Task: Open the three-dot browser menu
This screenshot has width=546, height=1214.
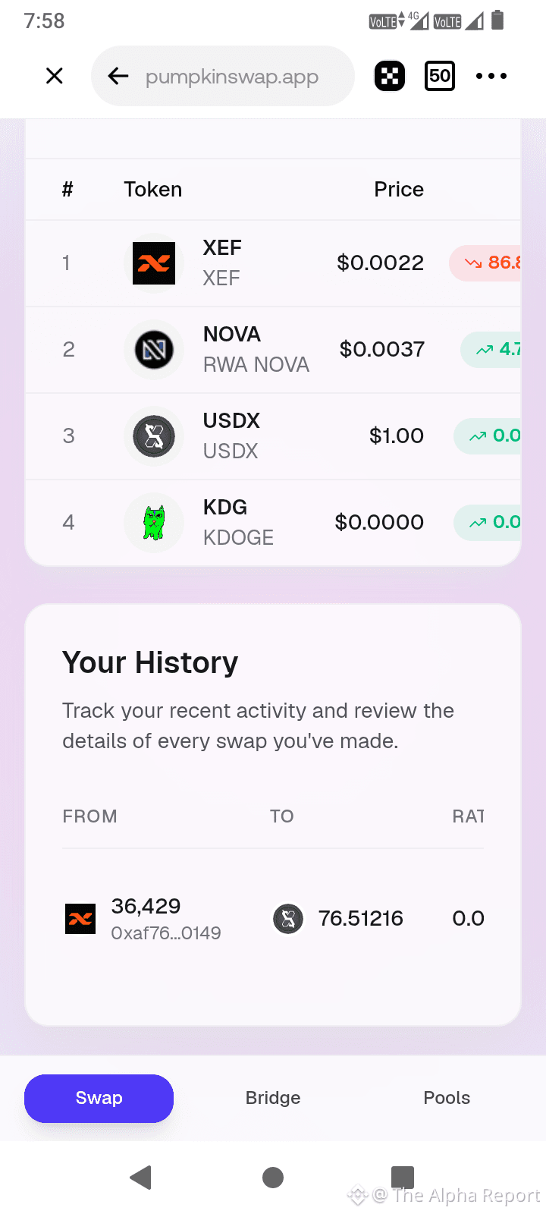Action: [491, 76]
